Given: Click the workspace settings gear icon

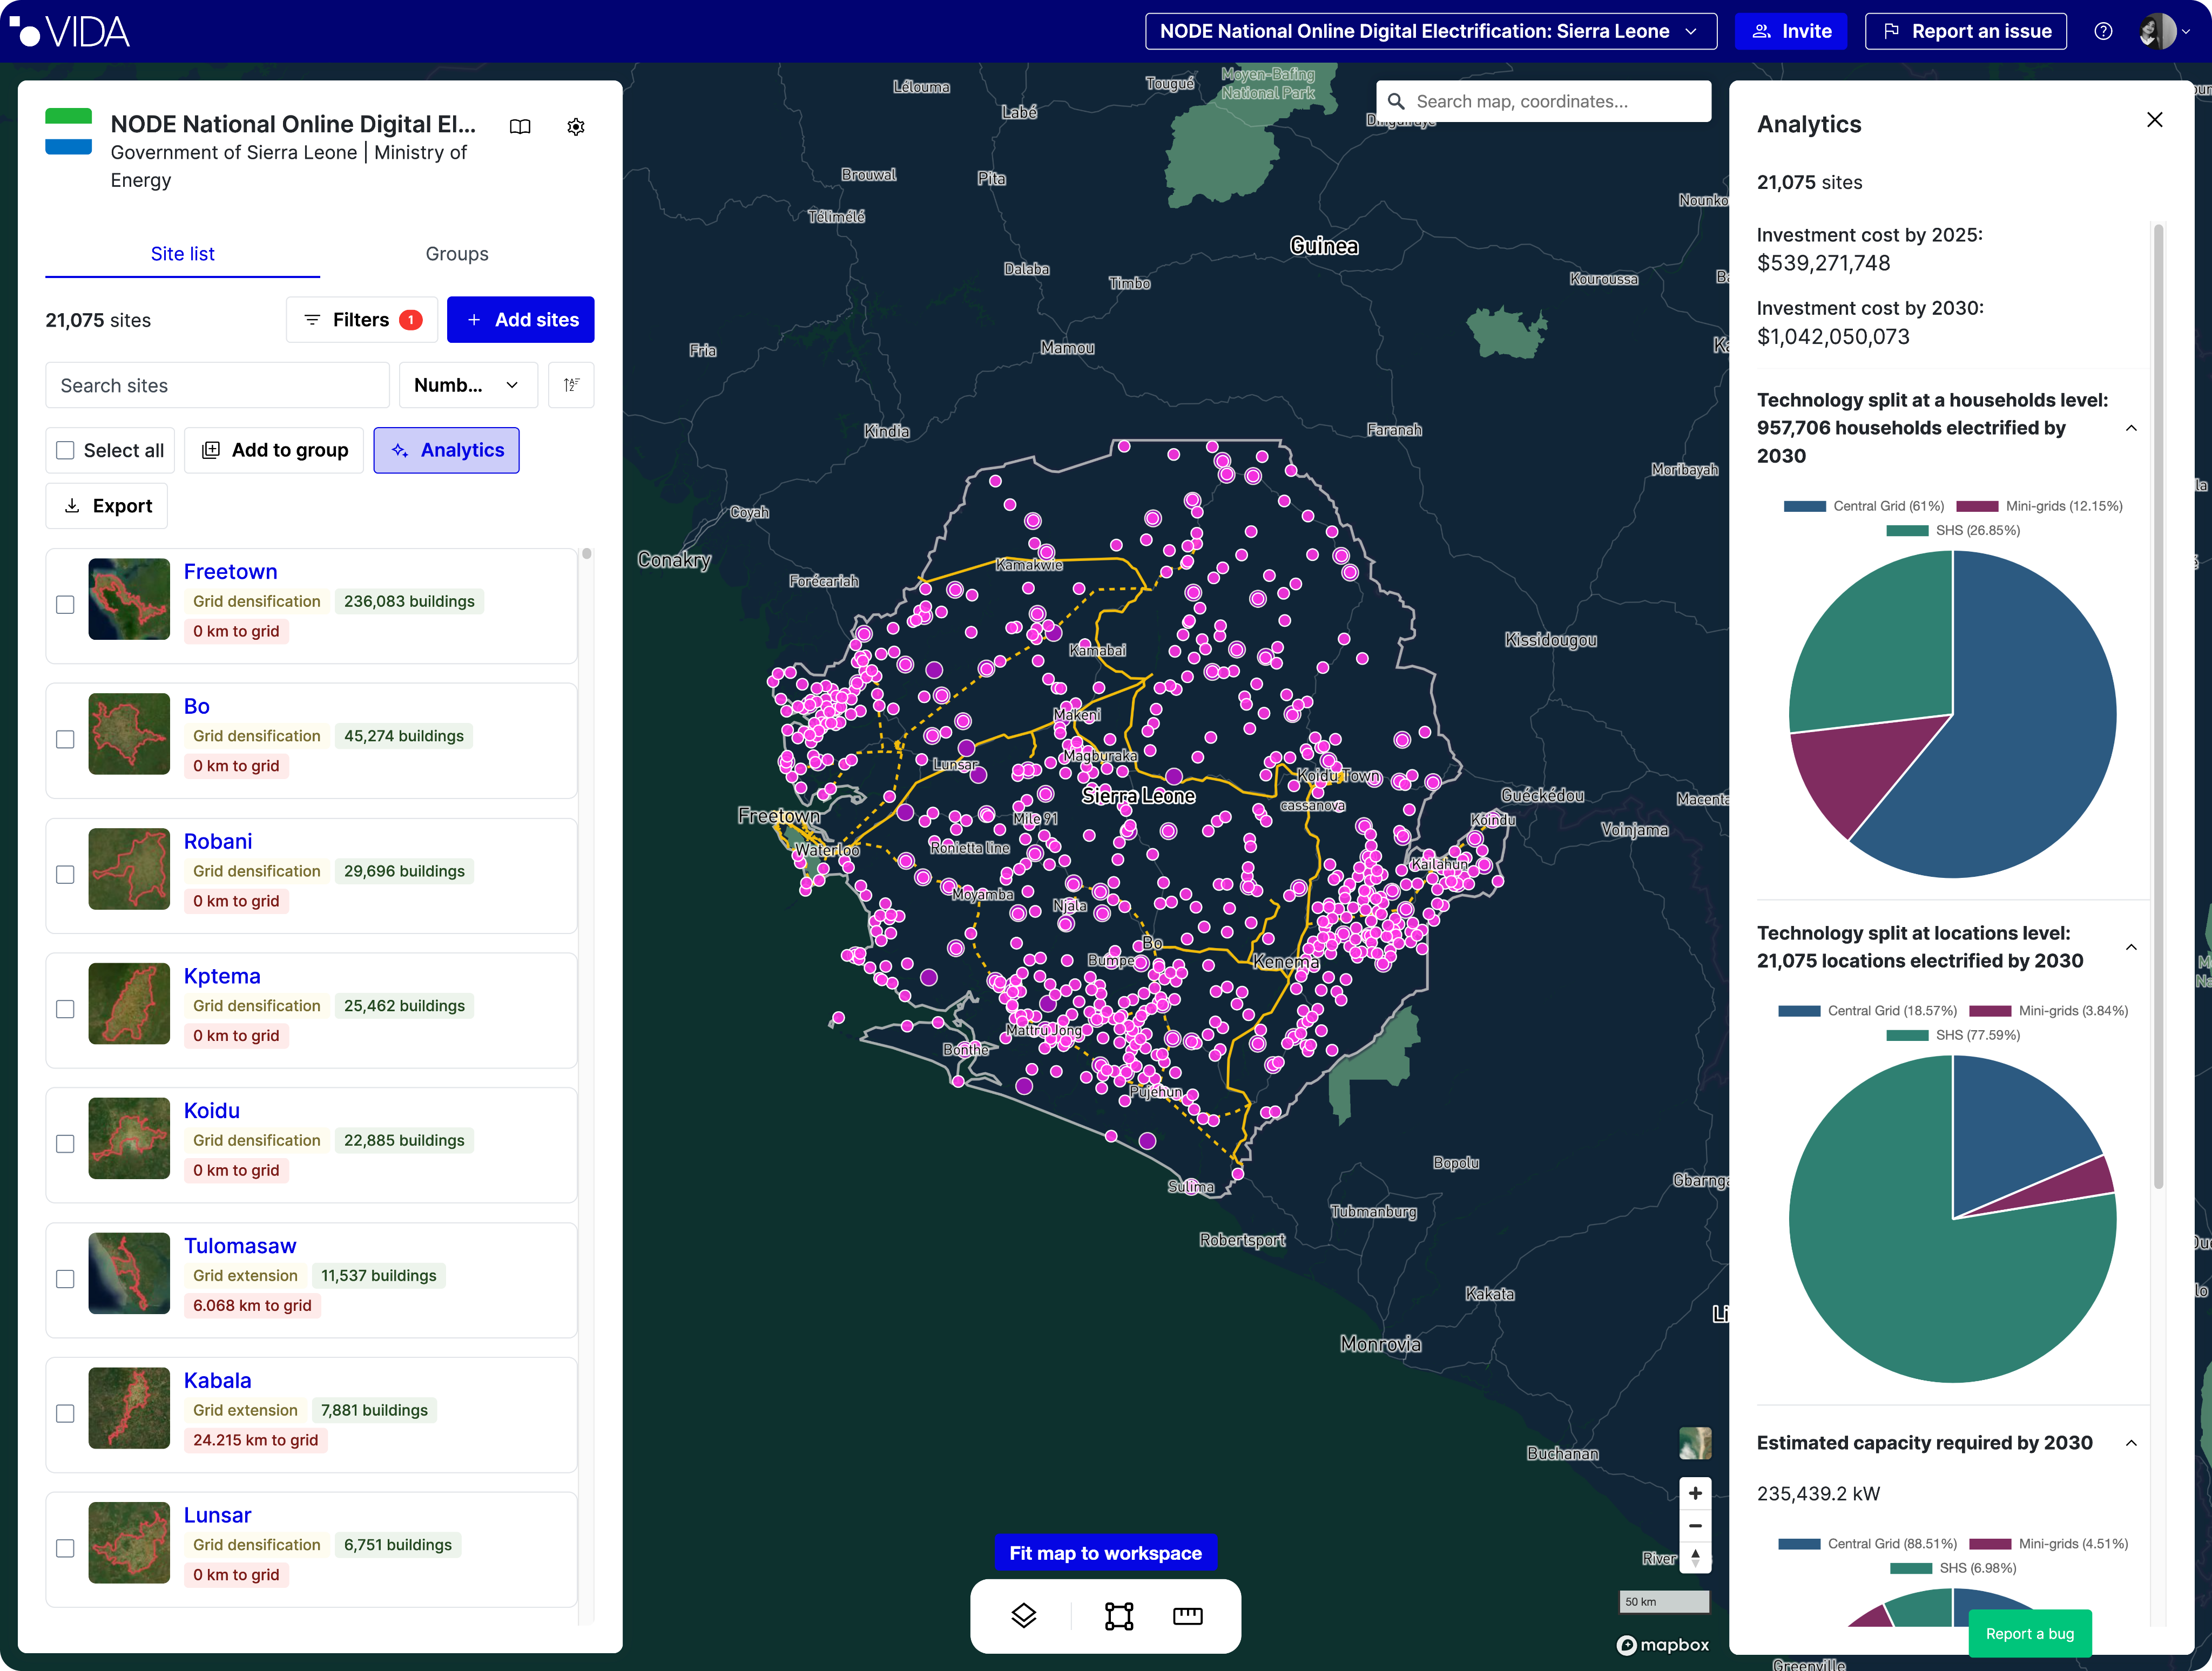Looking at the screenshot, I should 575,127.
